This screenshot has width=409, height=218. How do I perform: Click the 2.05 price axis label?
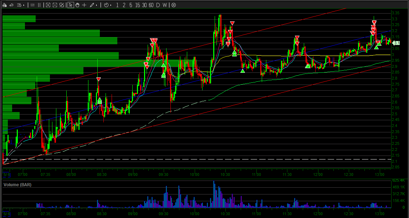396,167
